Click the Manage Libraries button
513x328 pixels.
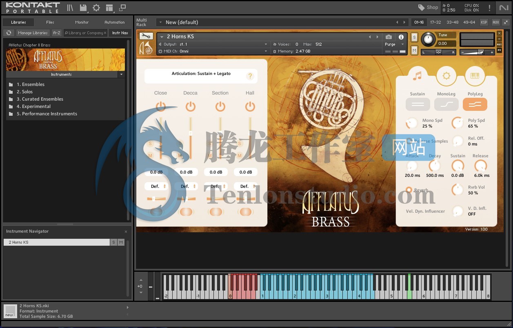pyautogui.click(x=33, y=33)
